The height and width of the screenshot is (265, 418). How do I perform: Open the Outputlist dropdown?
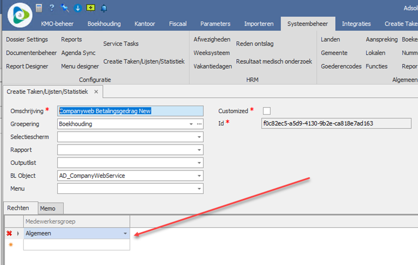199,163
